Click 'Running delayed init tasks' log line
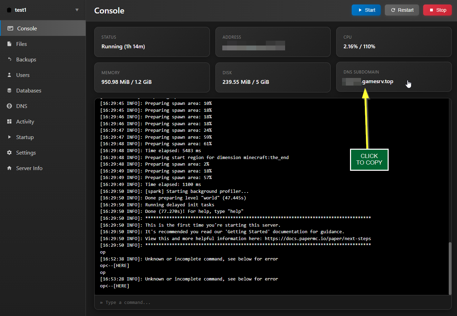Viewport: 457px width, 316px height. pos(157,205)
